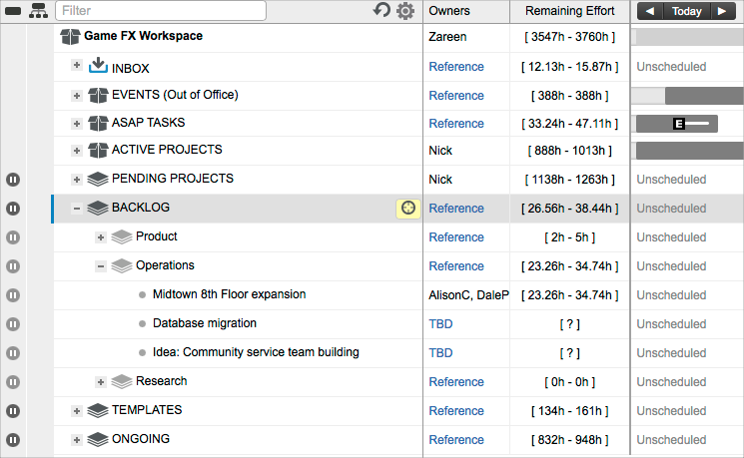744x458 pixels.
Task: Expand the ACTIVE PROJECTS folder
Action: [77, 151]
